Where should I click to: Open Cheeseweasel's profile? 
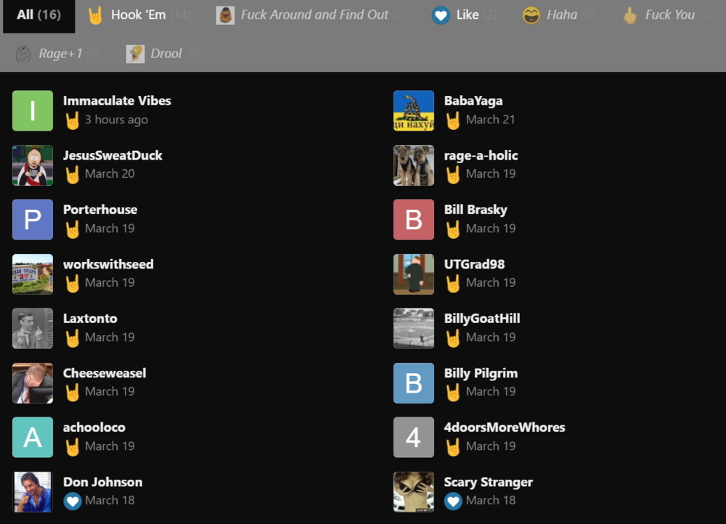pos(105,372)
